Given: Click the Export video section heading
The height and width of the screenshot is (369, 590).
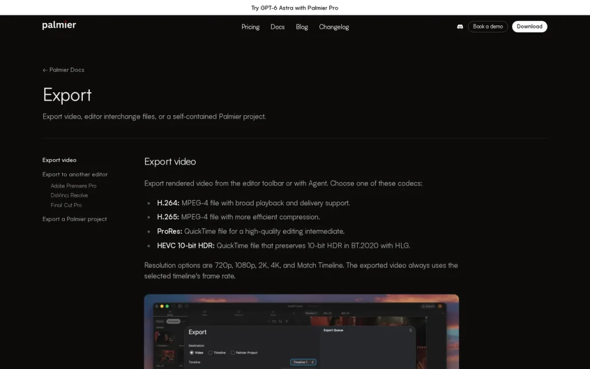Looking at the screenshot, I should click(x=170, y=161).
